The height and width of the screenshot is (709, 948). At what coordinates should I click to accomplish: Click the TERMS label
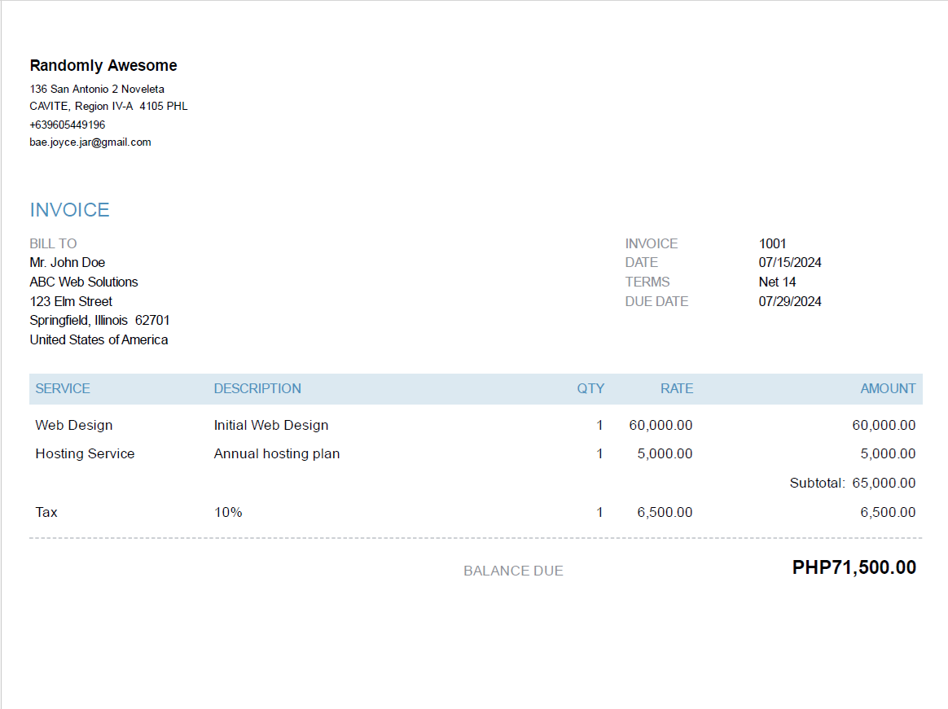[x=647, y=282]
